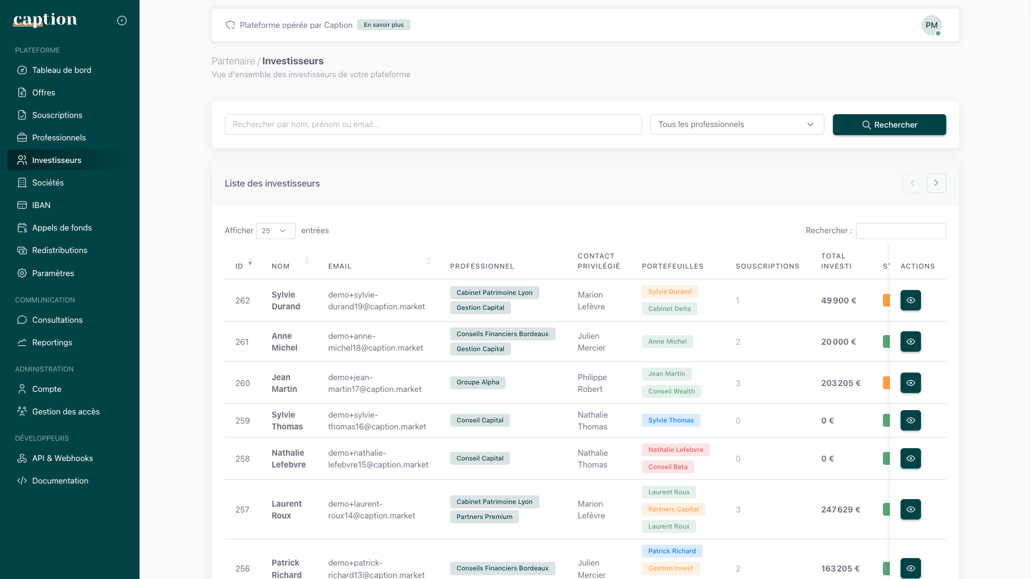Click the Rechercher search button

coord(889,125)
